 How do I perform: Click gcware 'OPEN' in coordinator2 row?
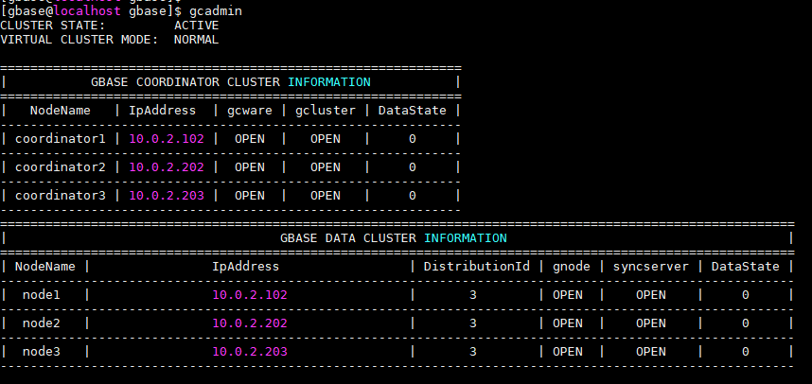pos(250,167)
